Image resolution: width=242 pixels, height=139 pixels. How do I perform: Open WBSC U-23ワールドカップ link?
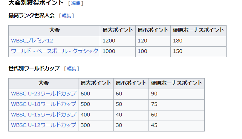click(x=43, y=94)
